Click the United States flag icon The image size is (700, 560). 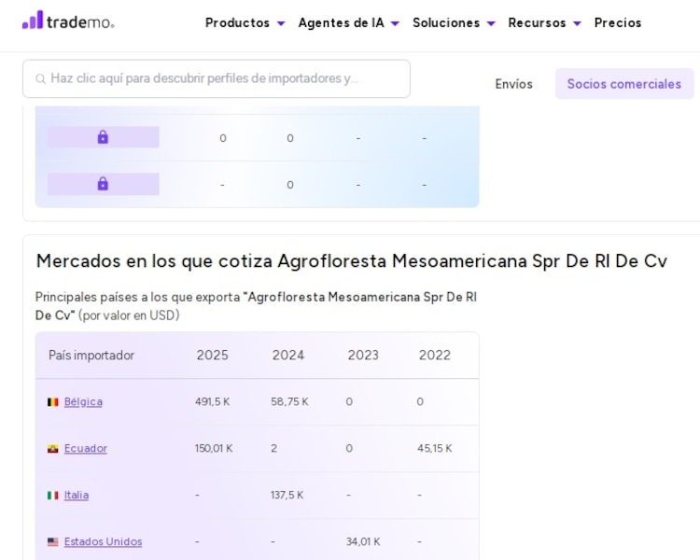52,541
